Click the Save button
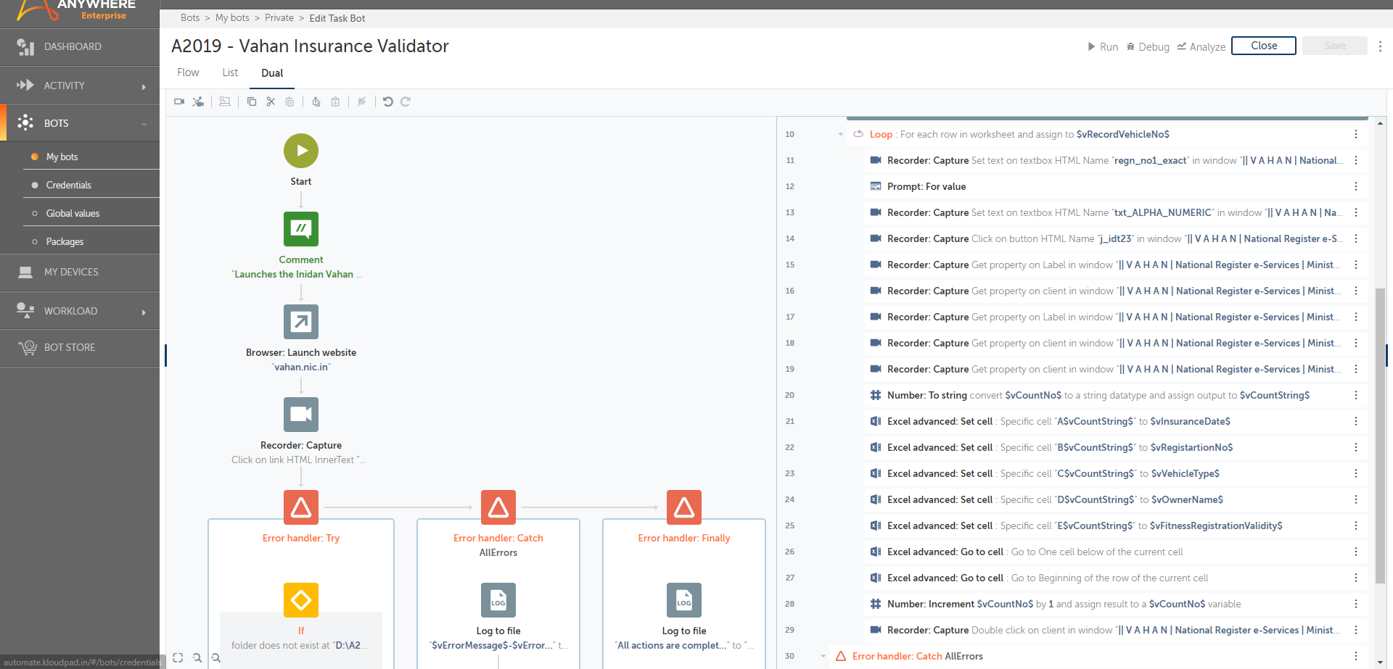Image resolution: width=1393 pixels, height=669 pixels. pyautogui.click(x=1335, y=46)
